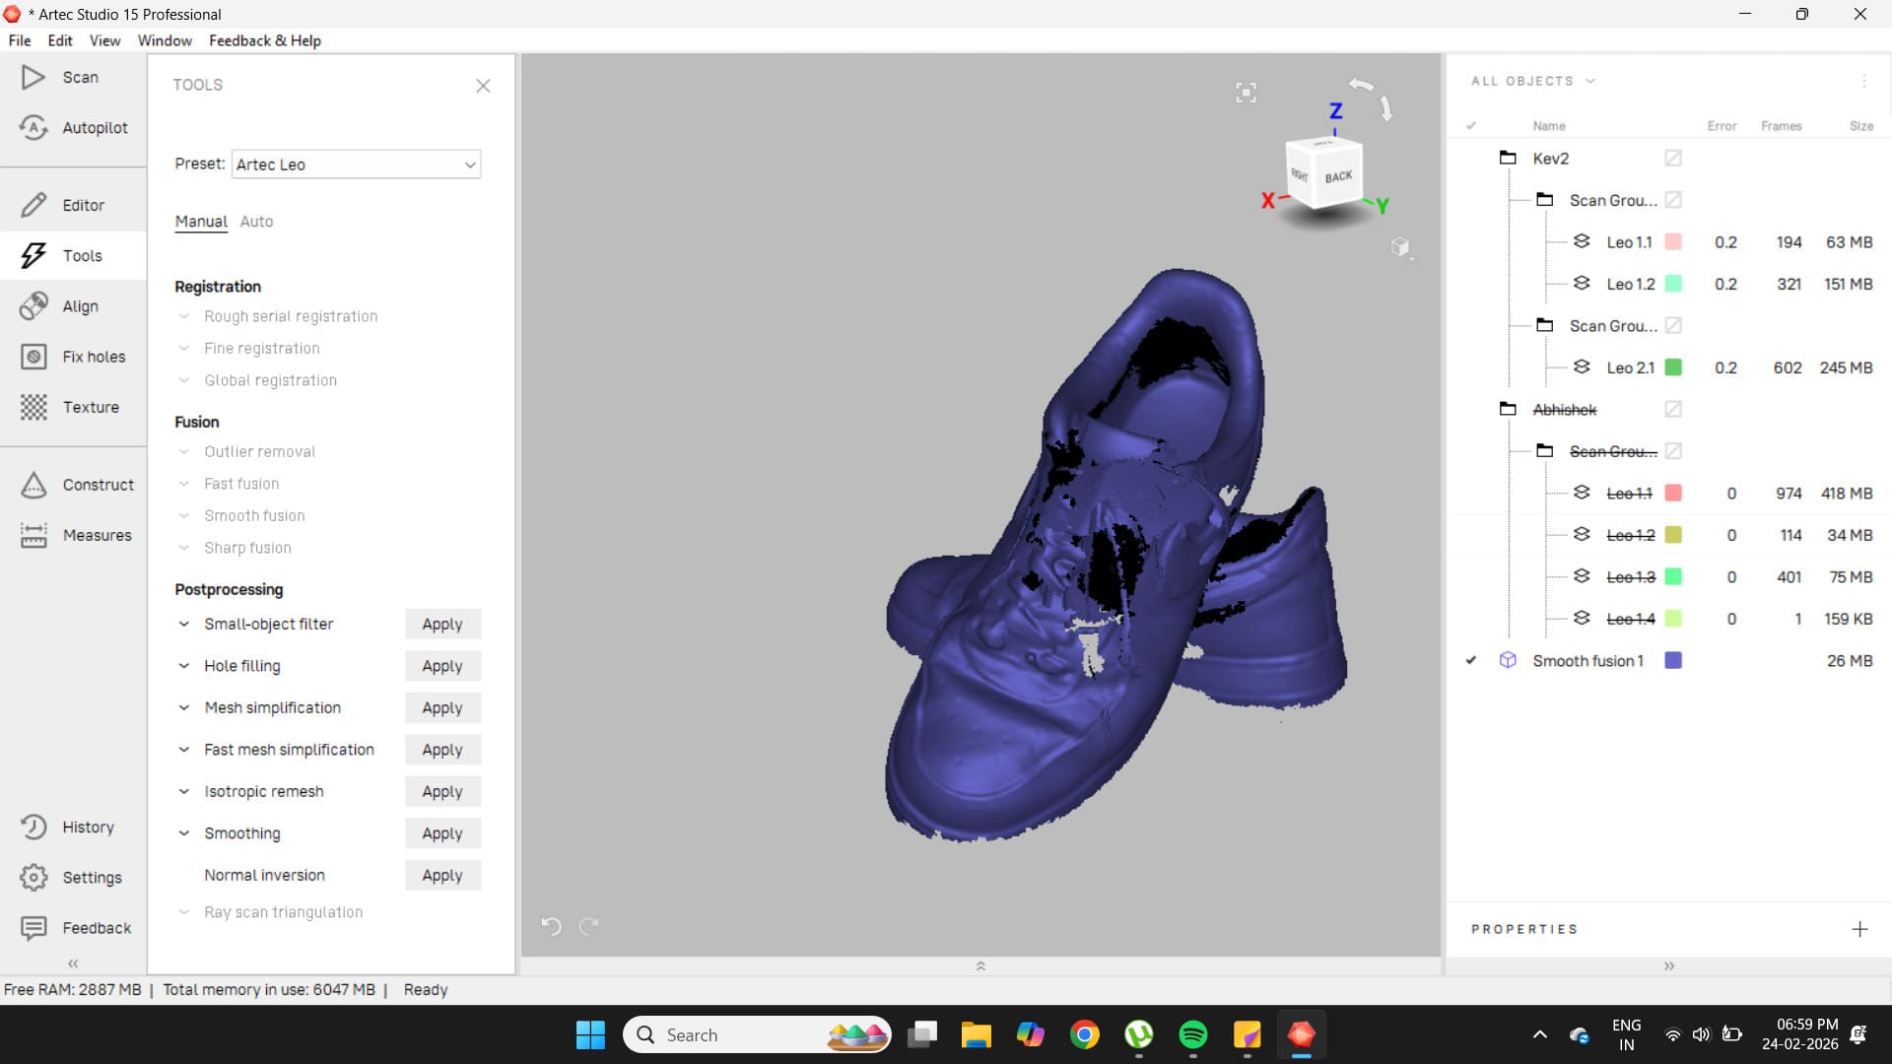Open the Construct tools
1892x1064 pixels.
pyautogui.click(x=77, y=485)
